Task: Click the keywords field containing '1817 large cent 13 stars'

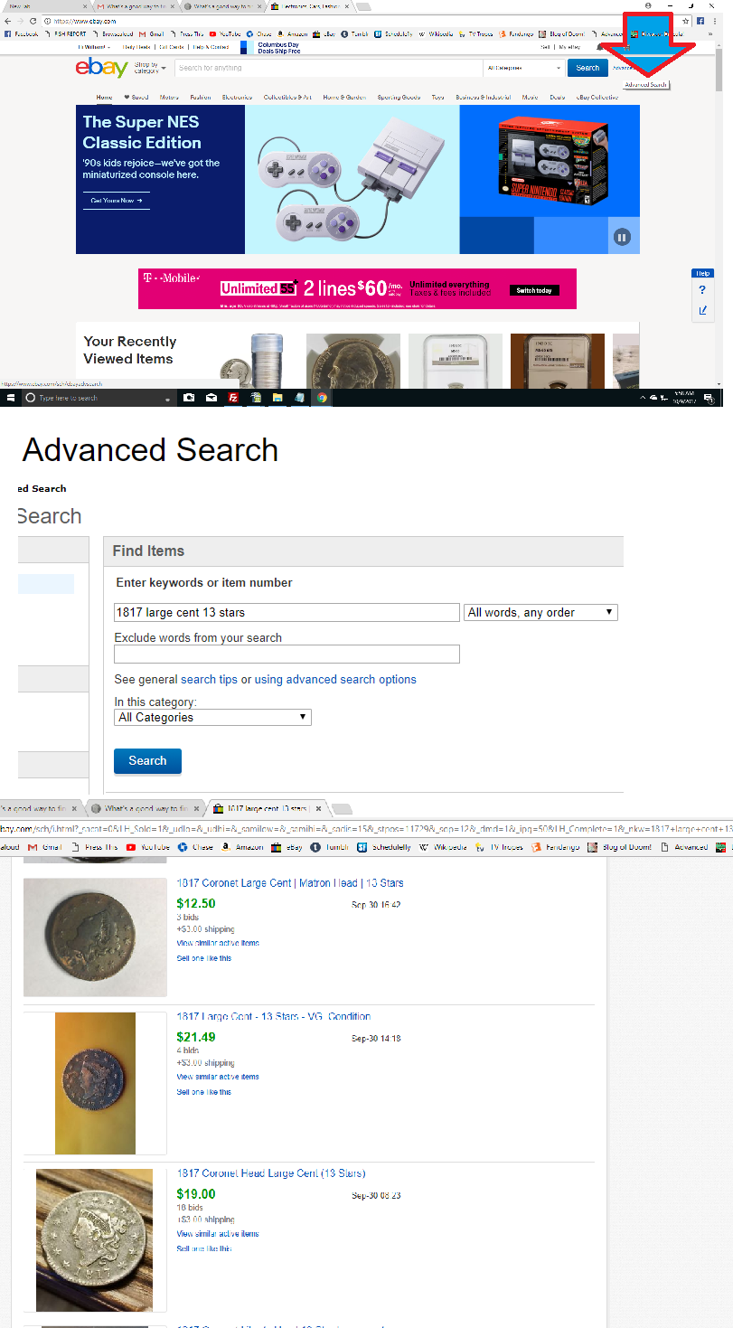Action: tap(287, 612)
